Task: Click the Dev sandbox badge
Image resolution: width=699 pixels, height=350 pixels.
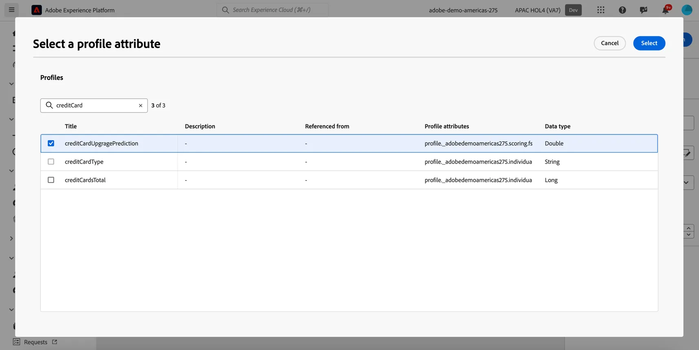Action: pos(573,10)
